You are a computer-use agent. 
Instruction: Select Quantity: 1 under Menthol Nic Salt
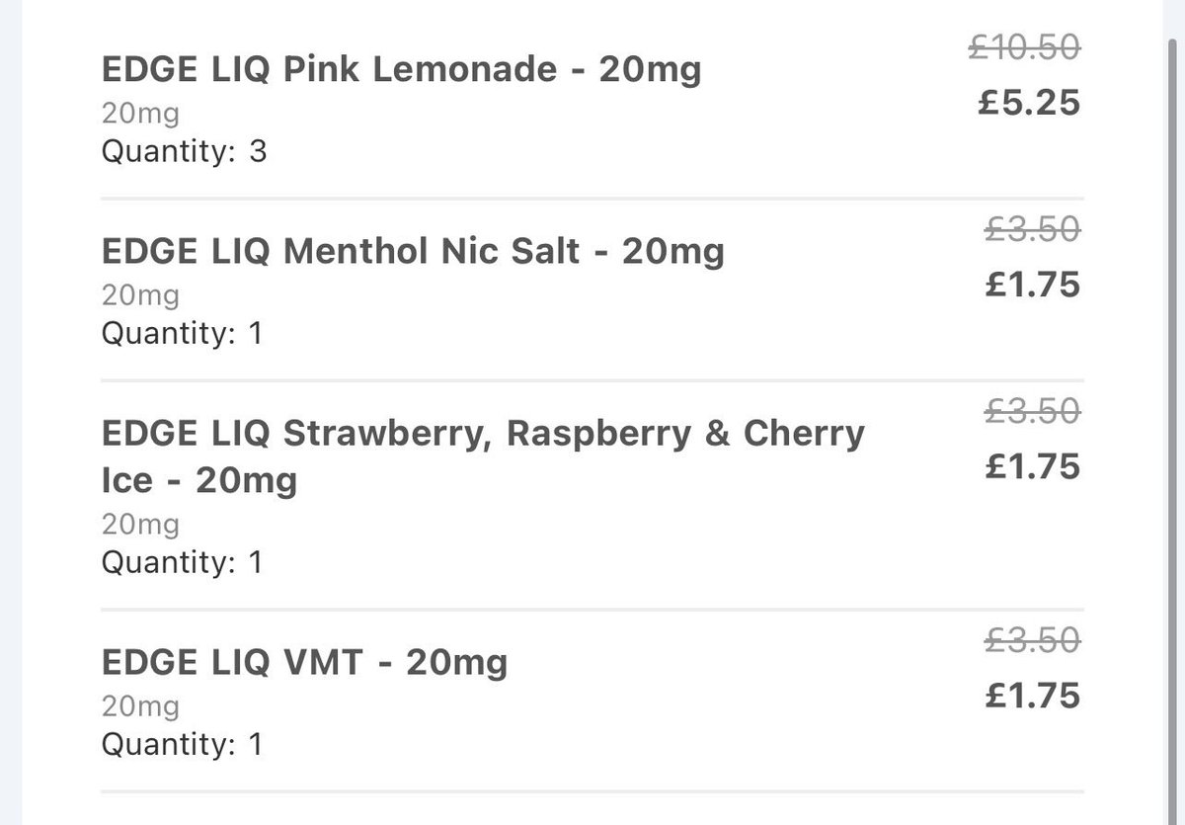point(183,334)
